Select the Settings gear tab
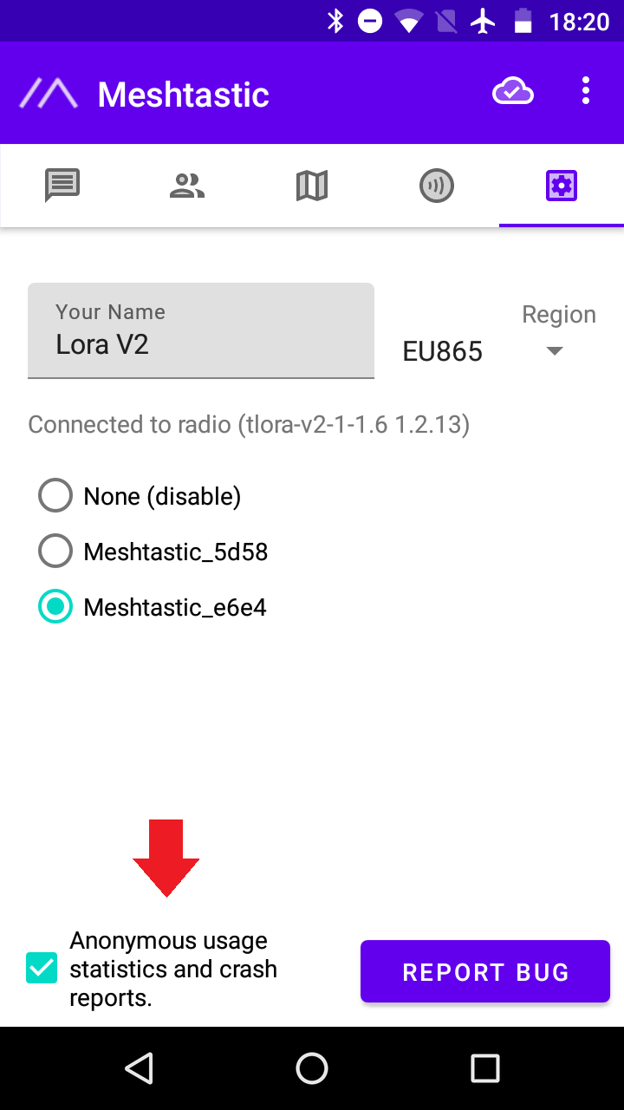This screenshot has height=1110, width=624. 562,186
